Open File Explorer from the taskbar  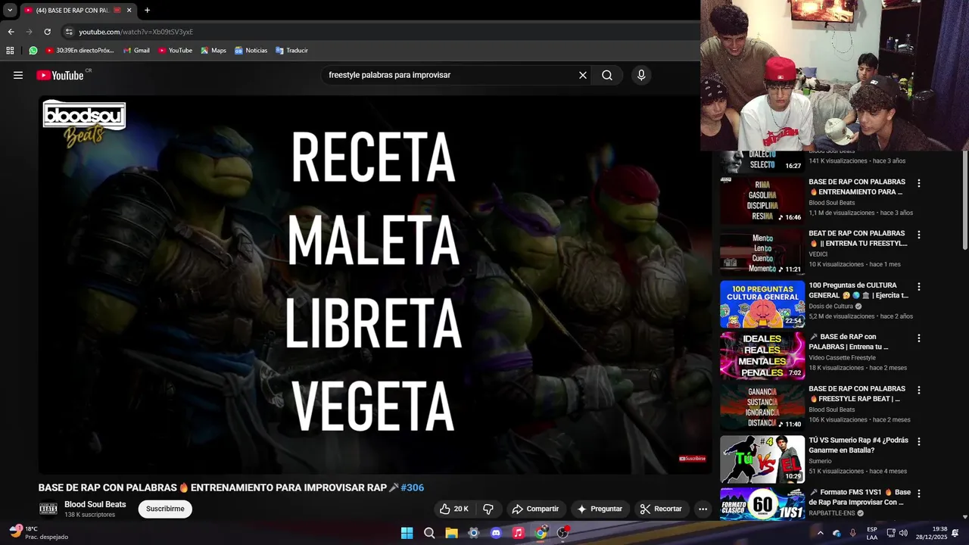coord(451,533)
